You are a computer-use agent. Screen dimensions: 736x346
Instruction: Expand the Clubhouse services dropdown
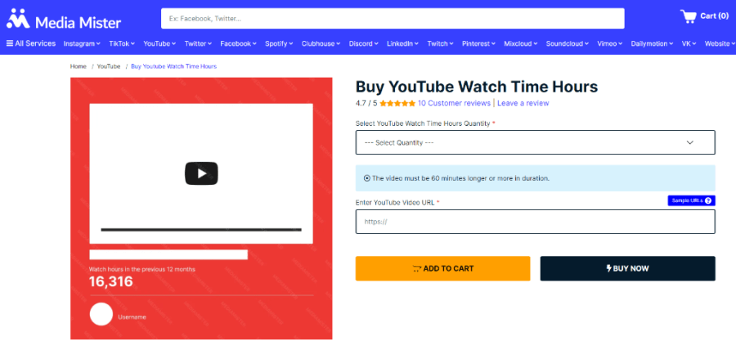321,43
